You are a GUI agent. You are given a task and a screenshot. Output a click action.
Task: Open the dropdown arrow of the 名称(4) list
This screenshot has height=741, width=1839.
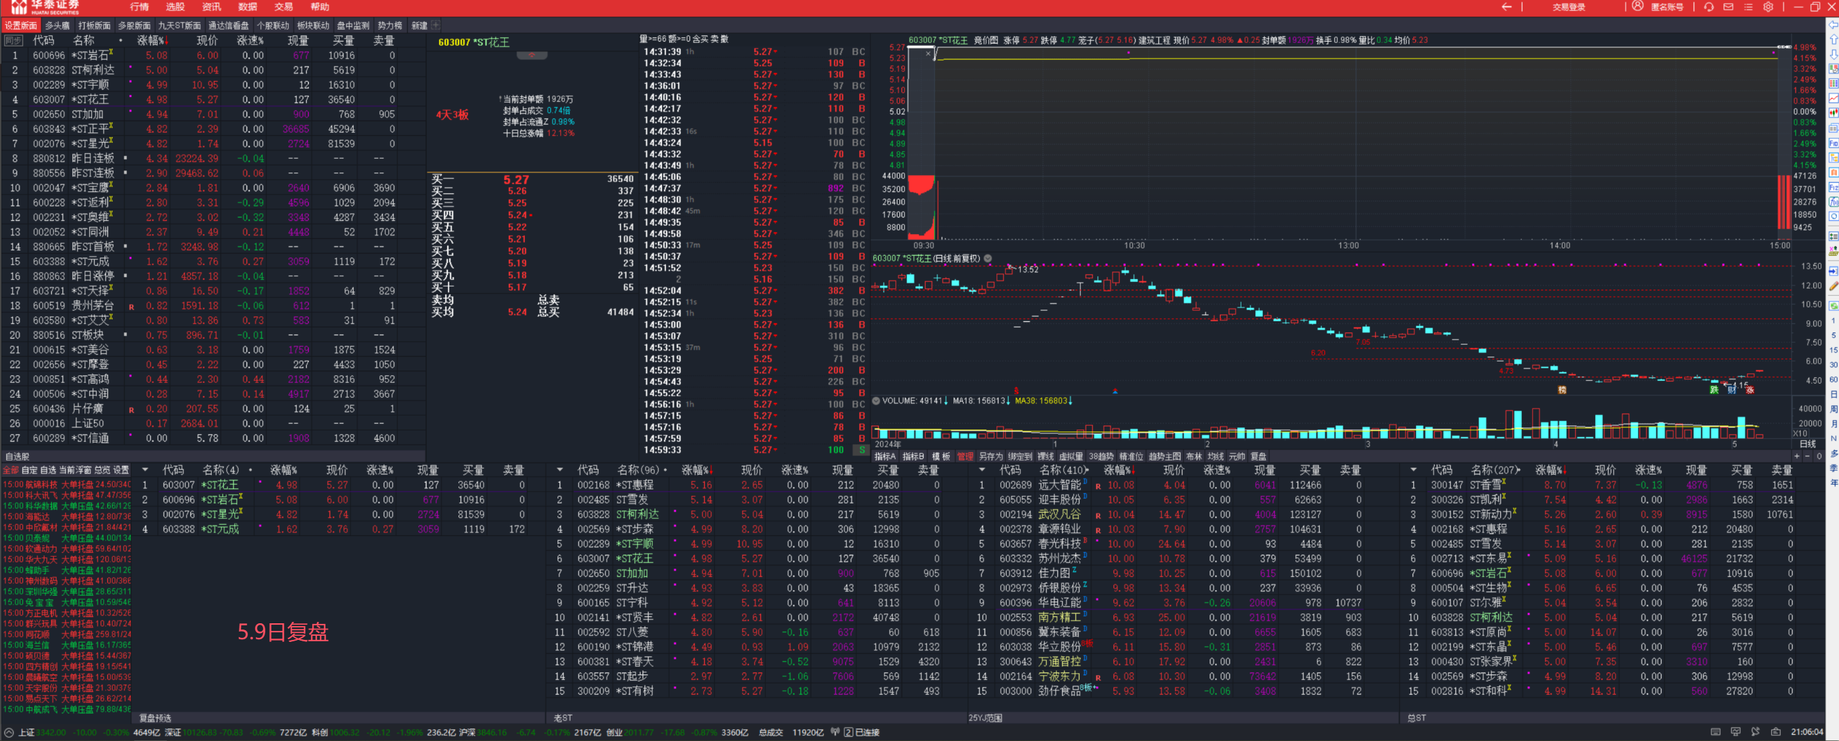[145, 470]
